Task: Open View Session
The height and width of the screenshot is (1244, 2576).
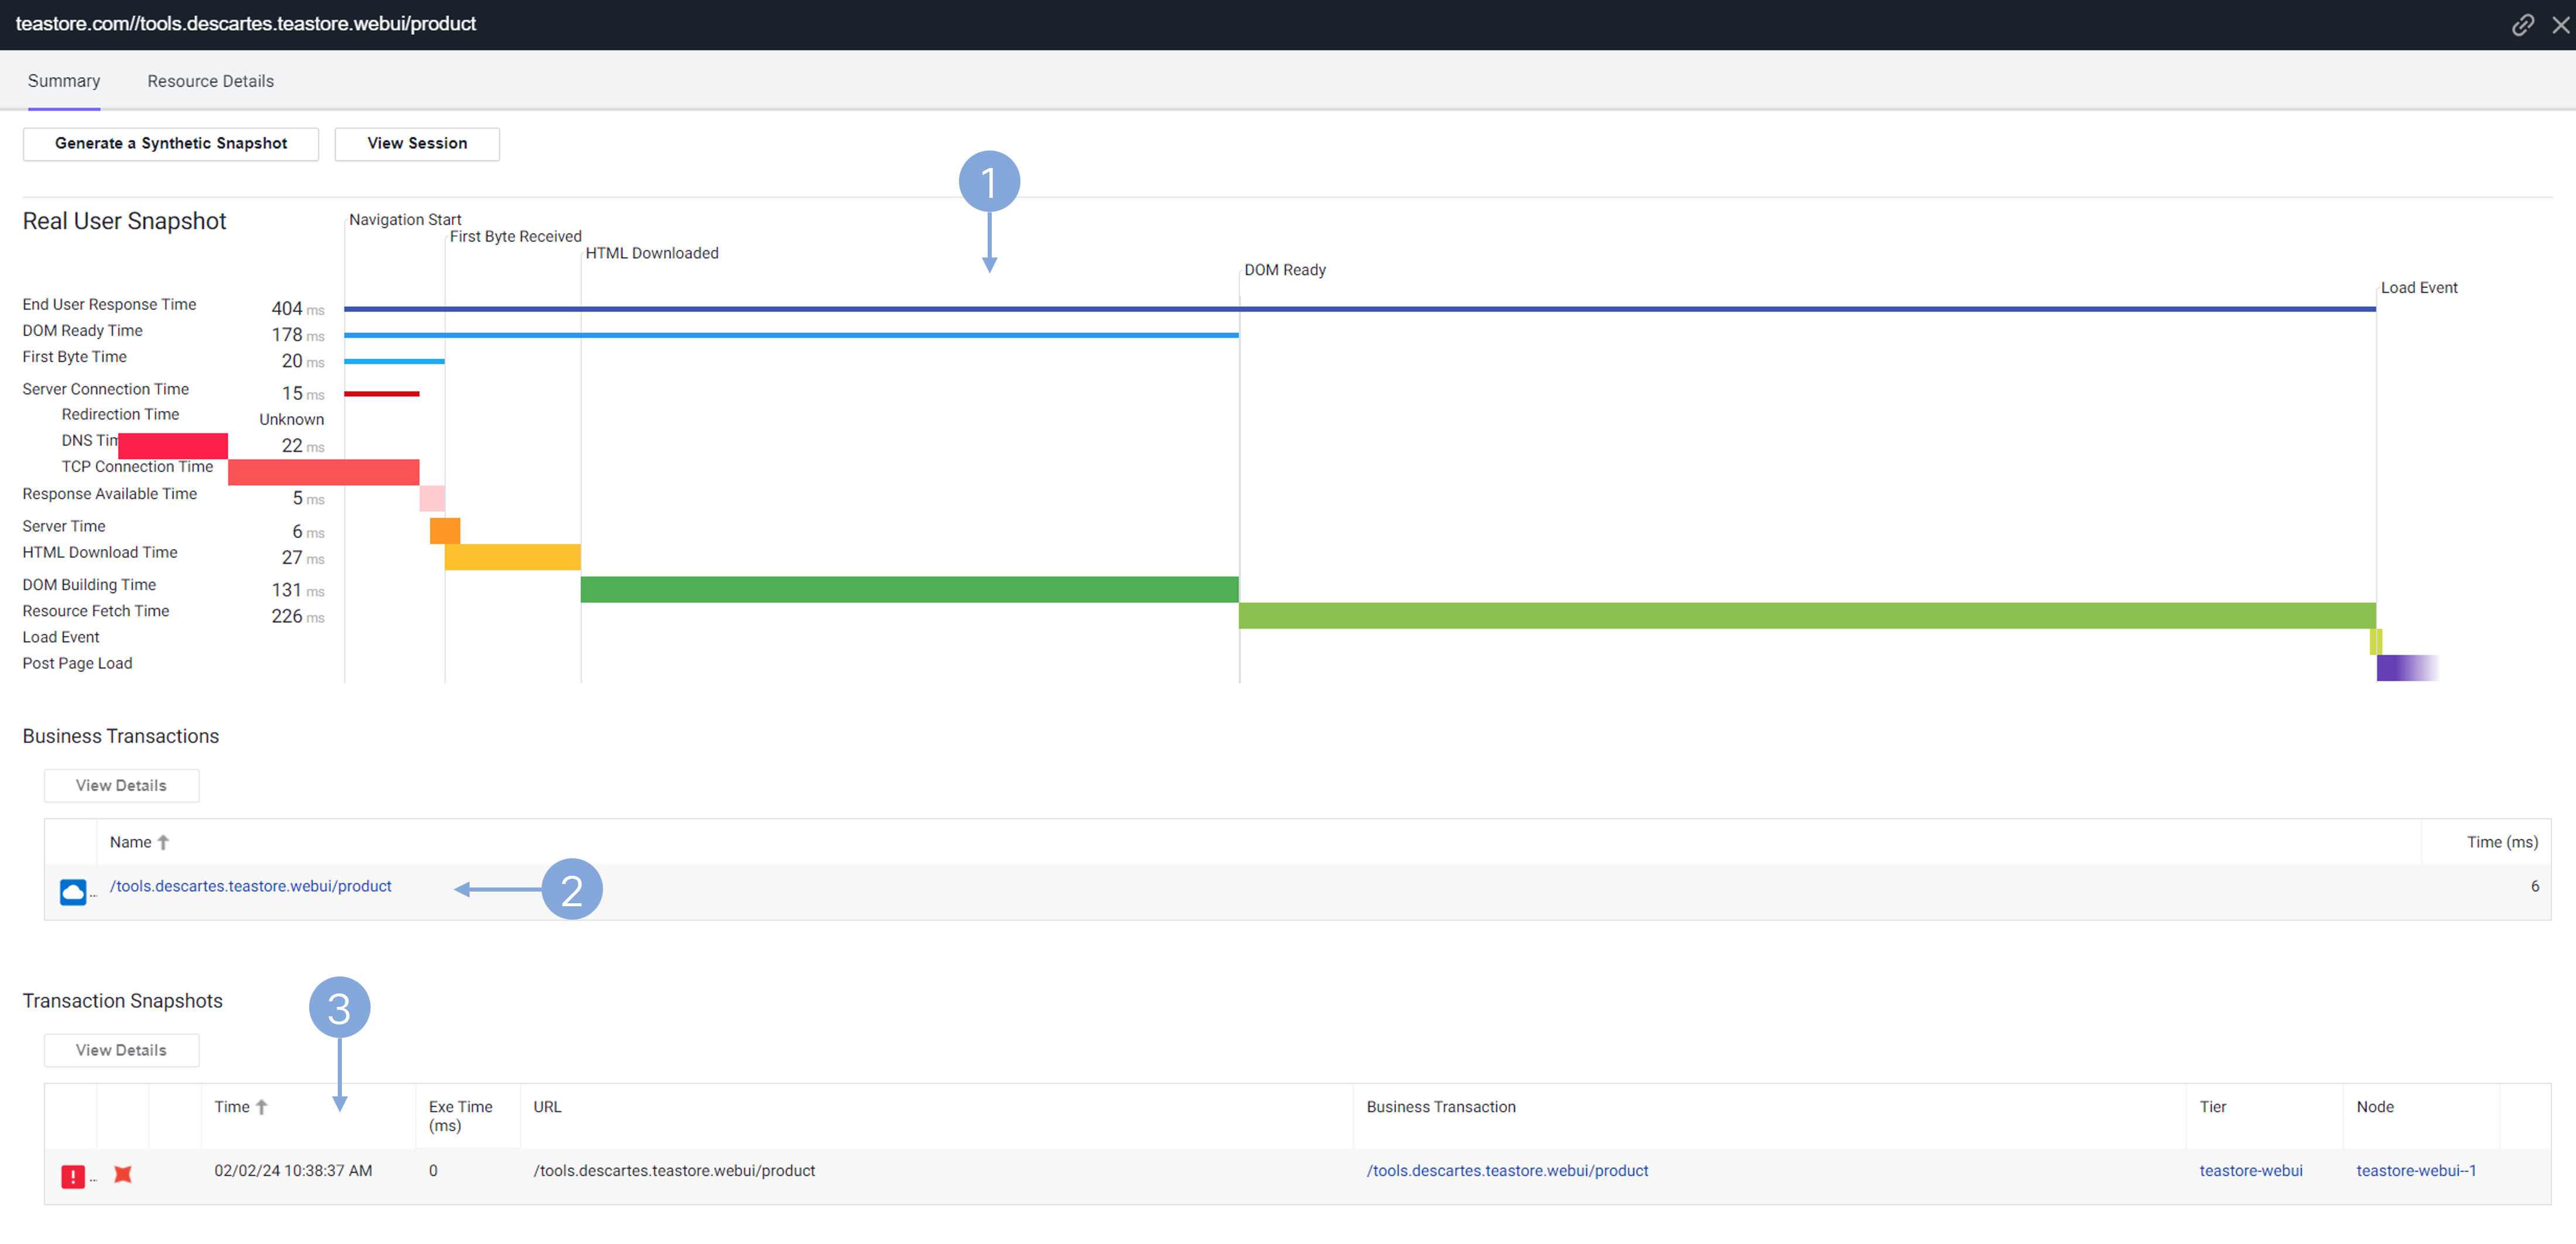Action: coord(417,143)
